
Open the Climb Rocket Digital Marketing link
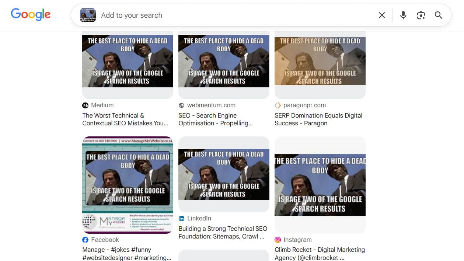[319, 253]
